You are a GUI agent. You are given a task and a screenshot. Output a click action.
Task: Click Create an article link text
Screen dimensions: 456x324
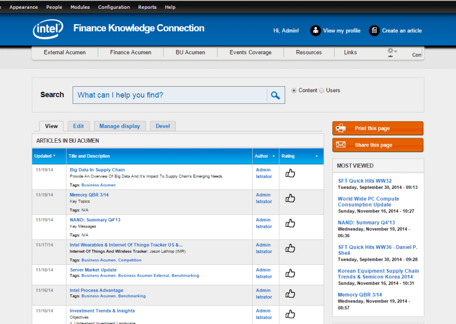point(402,31)
